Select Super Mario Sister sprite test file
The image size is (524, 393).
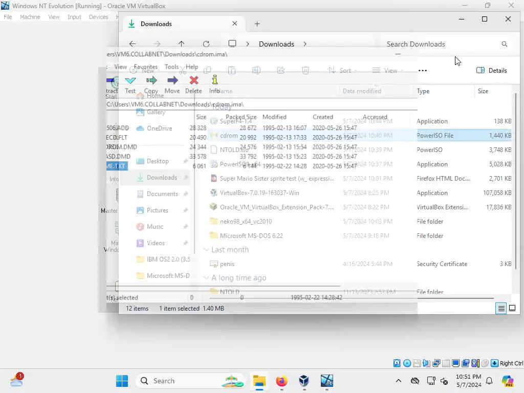[x=277, y=179]
